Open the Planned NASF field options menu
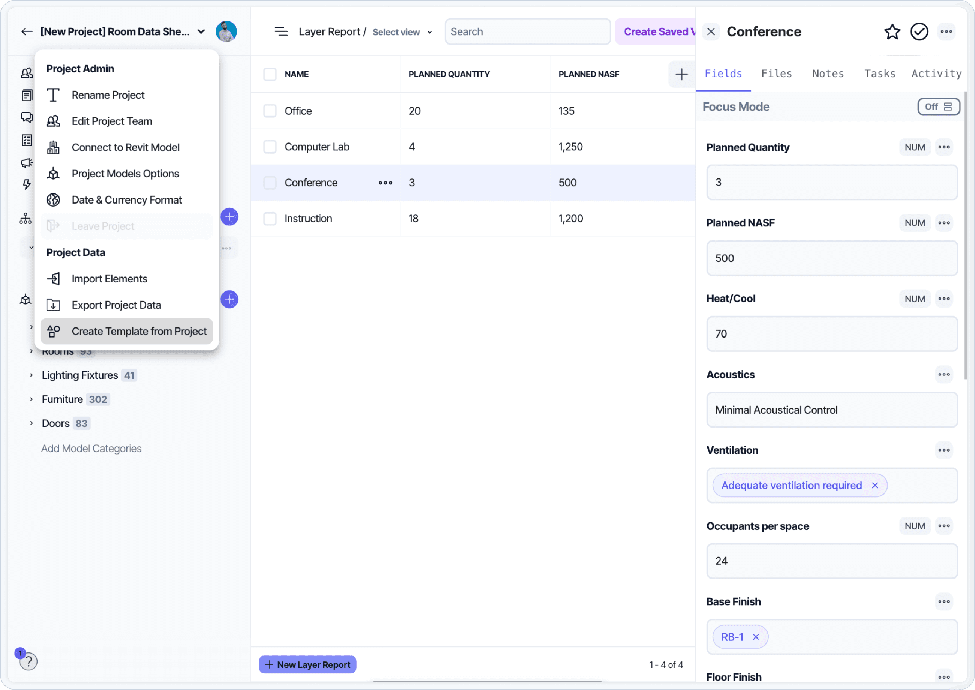Image resolution: width=975 pixels, height=690 pixels. pyautogui.click(x=943, y=223)
